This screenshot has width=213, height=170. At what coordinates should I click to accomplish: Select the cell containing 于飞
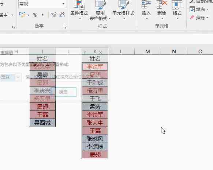pos(95,99)
